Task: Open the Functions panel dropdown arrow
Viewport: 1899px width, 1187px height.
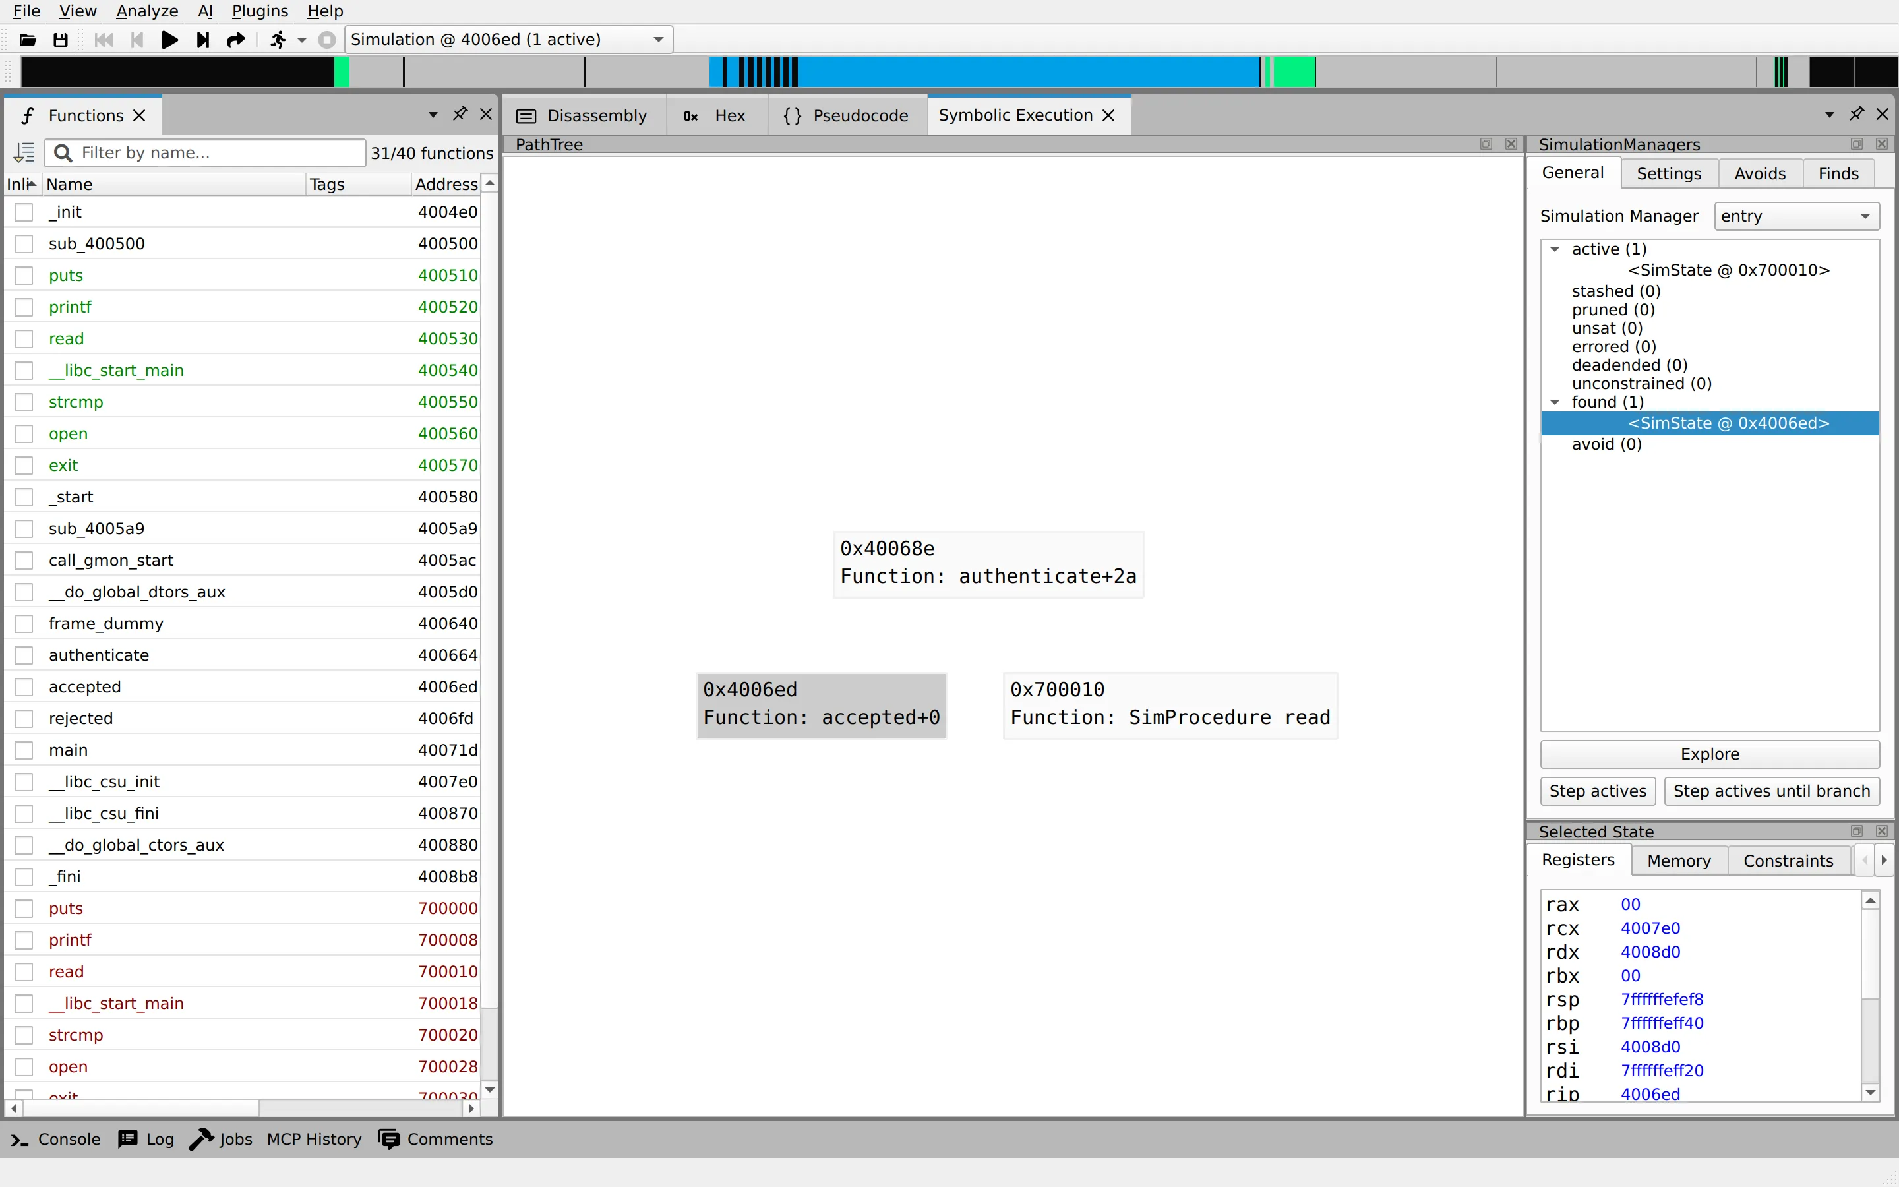Action: [433, 115]
